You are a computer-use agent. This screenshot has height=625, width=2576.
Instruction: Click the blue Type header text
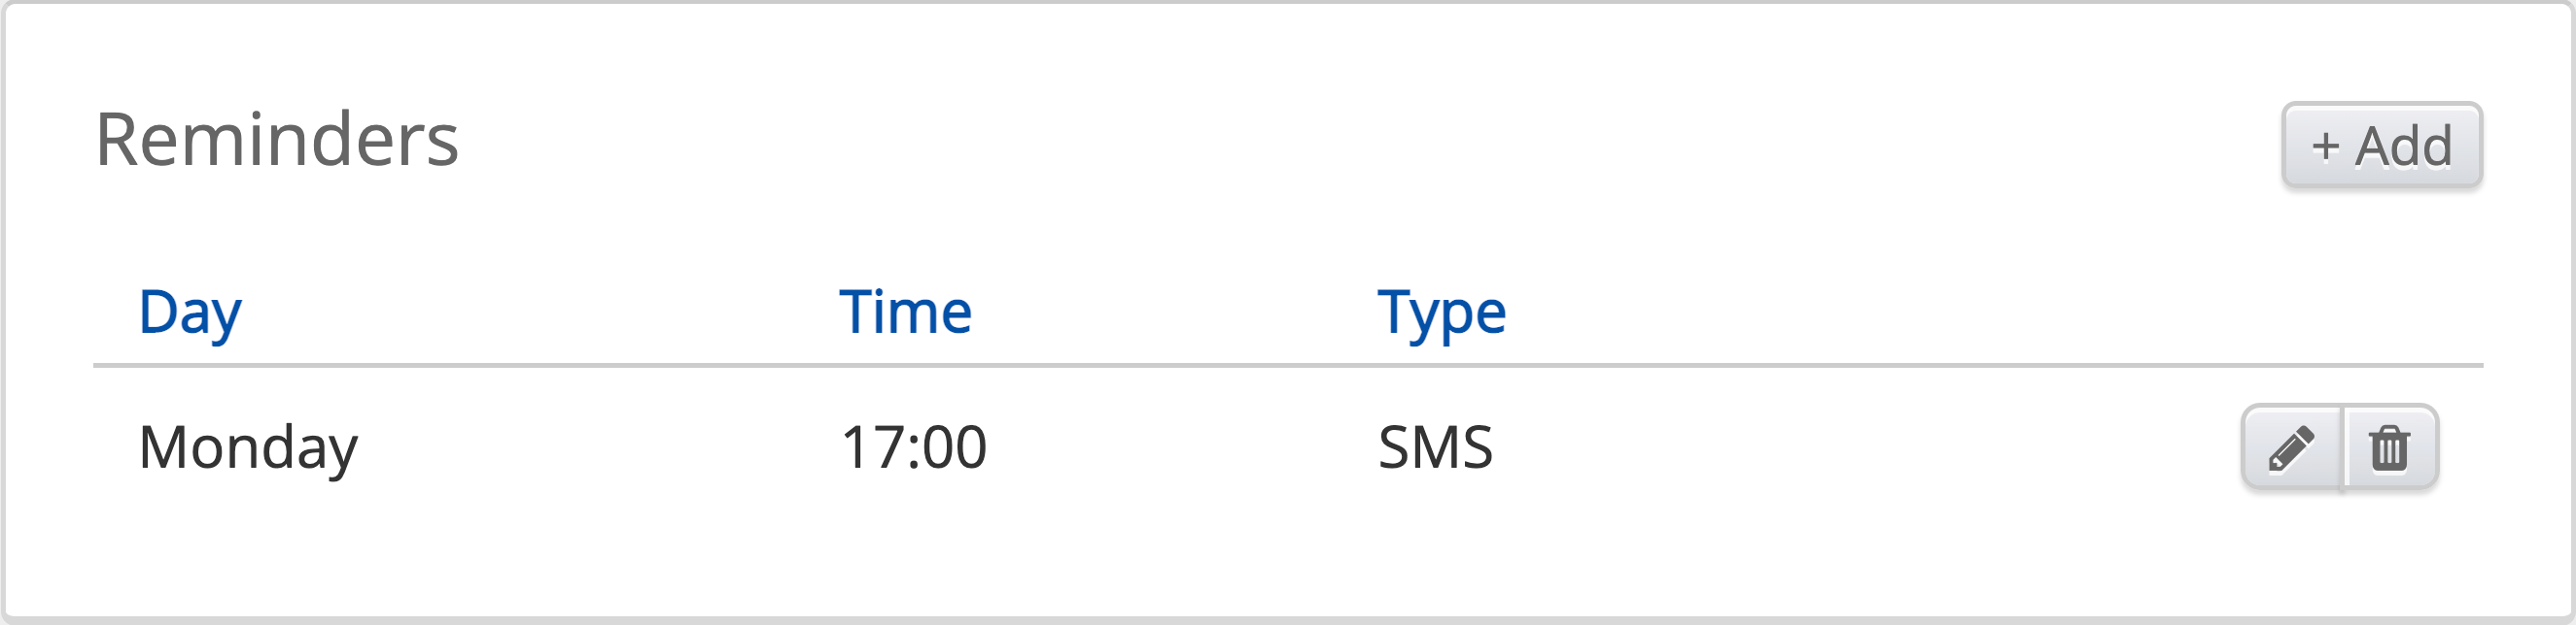(1440, 312)
